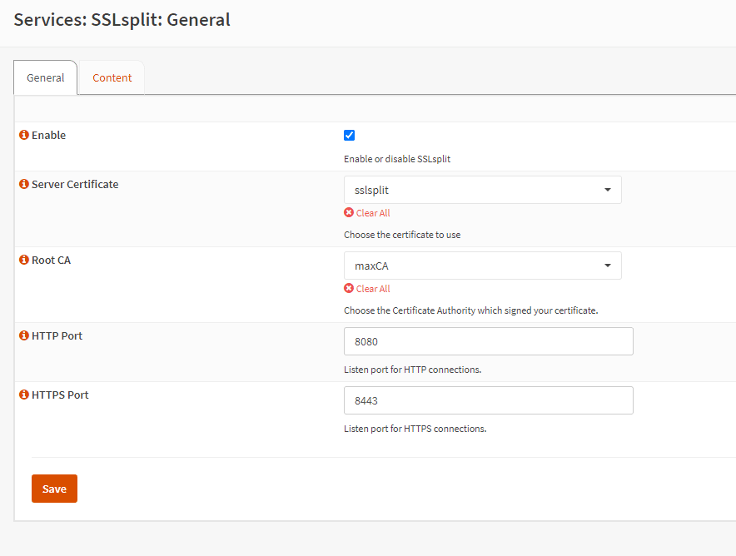Click Clear All text below Server Certificate
The image size is (736, 556).
373,213
